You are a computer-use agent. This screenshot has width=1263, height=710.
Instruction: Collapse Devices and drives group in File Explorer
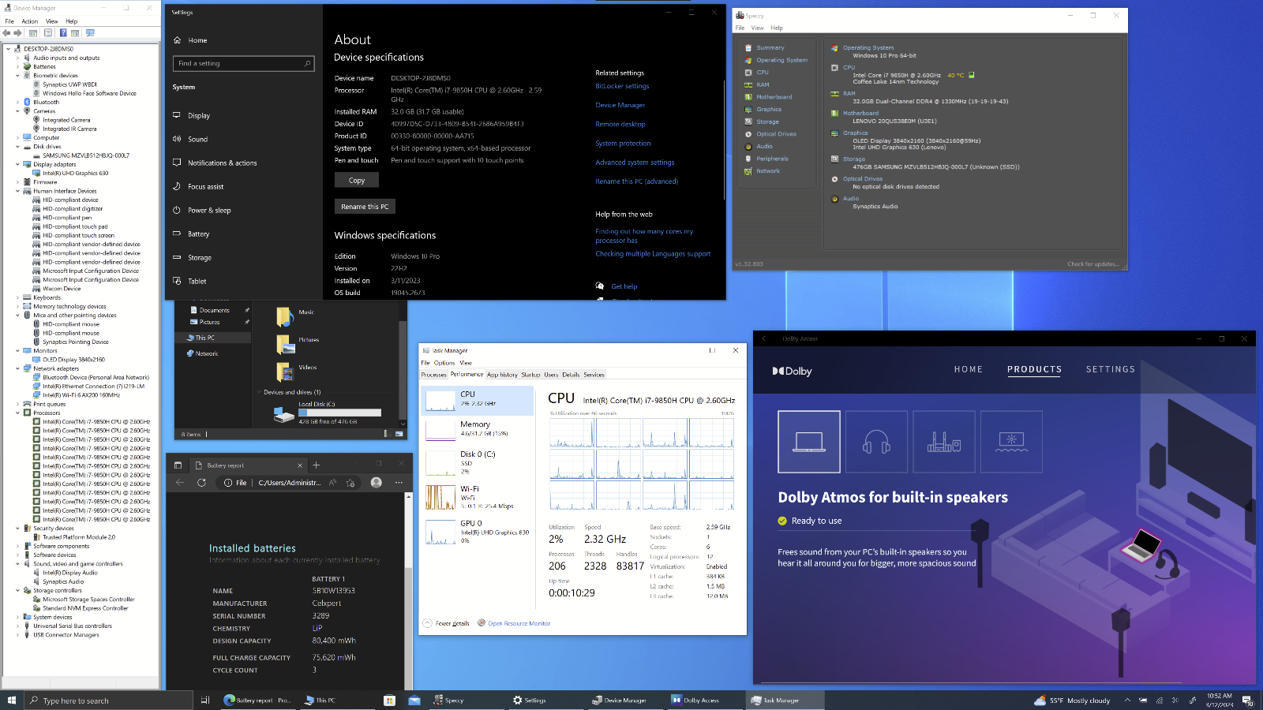click(259, 392)
